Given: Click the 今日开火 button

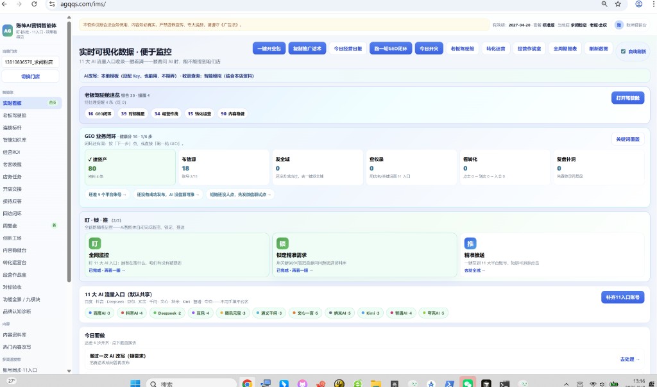Looking at the screenshot, I should pyautogui.click(x=429, y=49).
